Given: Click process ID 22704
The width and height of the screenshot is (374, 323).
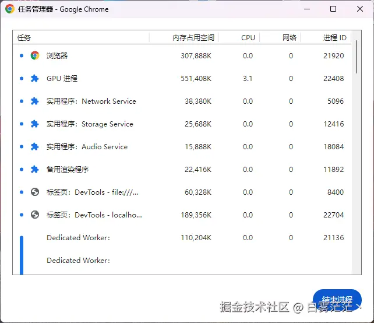Looking at the screenshot, I should point(333,215).
